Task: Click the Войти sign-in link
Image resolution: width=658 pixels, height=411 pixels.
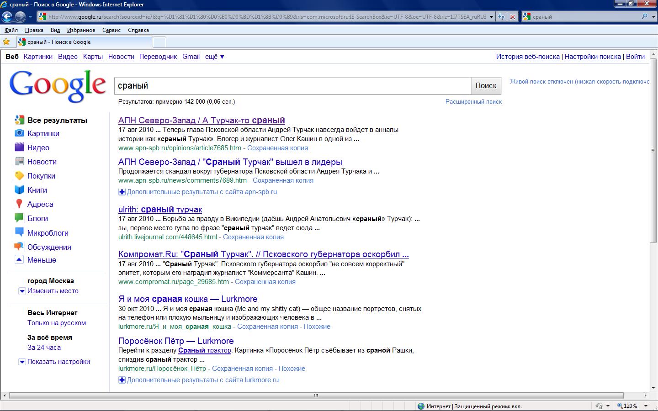Action: (635, 57)
